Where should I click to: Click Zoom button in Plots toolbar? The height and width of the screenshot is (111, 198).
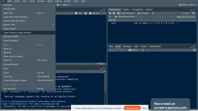point(122,50)
